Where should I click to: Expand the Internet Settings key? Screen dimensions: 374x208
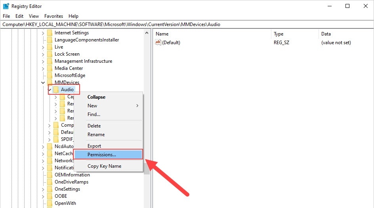click(x=43, y=33)
